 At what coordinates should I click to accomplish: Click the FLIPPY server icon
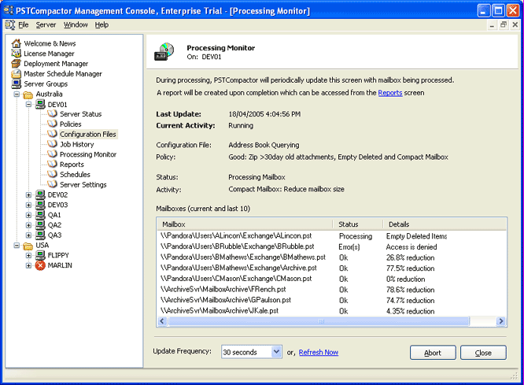(40, 255)
